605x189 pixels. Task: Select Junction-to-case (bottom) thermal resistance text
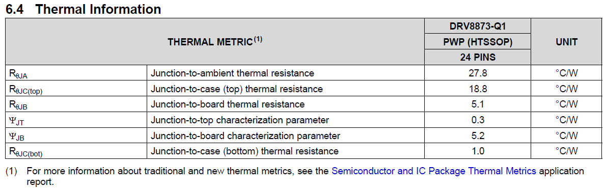(x=244, y=151)
